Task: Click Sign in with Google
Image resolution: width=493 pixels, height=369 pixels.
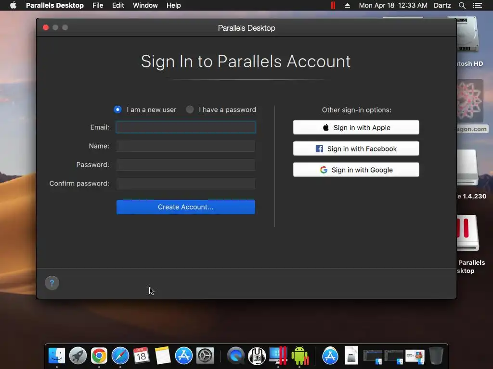Action: pos(356,170)
